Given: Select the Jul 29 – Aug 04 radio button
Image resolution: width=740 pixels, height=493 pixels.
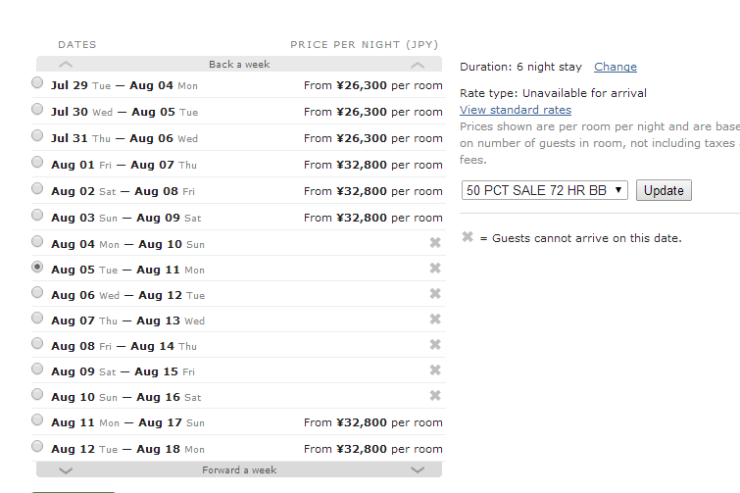Looking at the screenshot, I should coord(37,83).
